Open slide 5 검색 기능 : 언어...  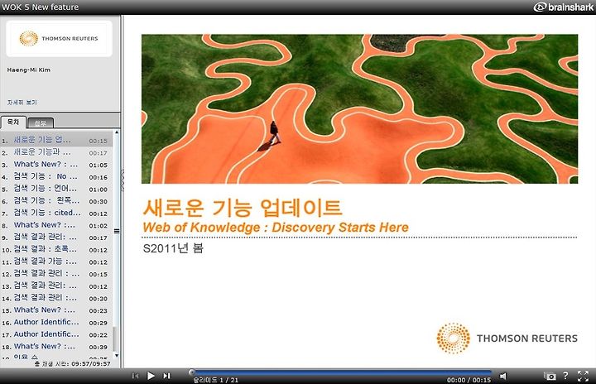pyautogui.click(x=56, y=189)
